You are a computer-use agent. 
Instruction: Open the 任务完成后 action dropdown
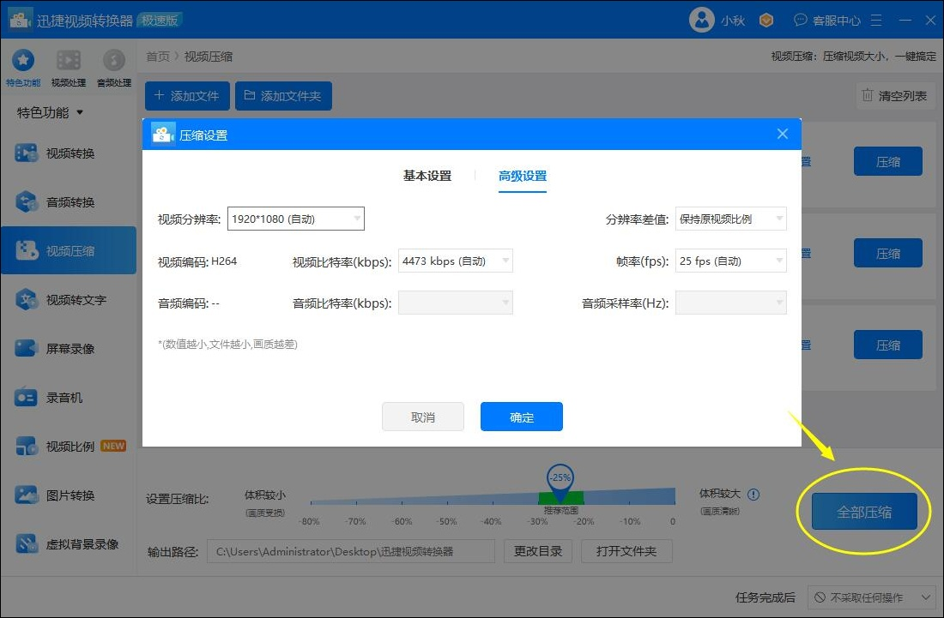coord(873,597)
